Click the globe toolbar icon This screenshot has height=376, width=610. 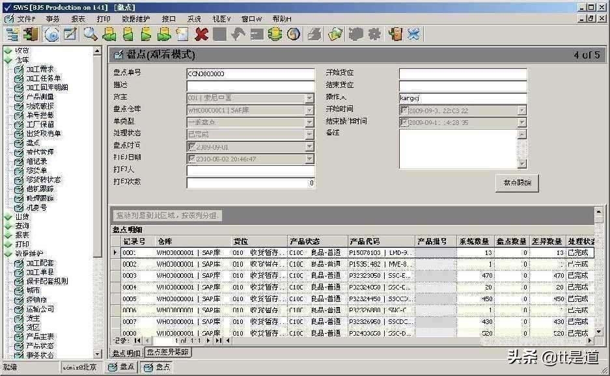point(294,34)
